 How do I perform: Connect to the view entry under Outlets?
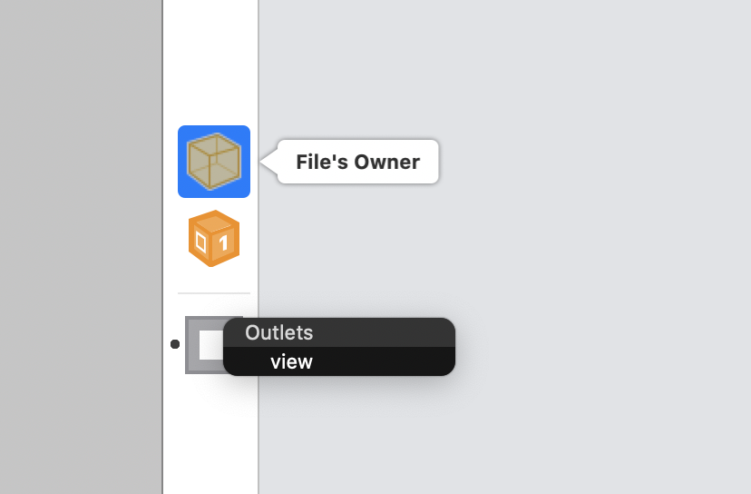[x=291, y=361]
